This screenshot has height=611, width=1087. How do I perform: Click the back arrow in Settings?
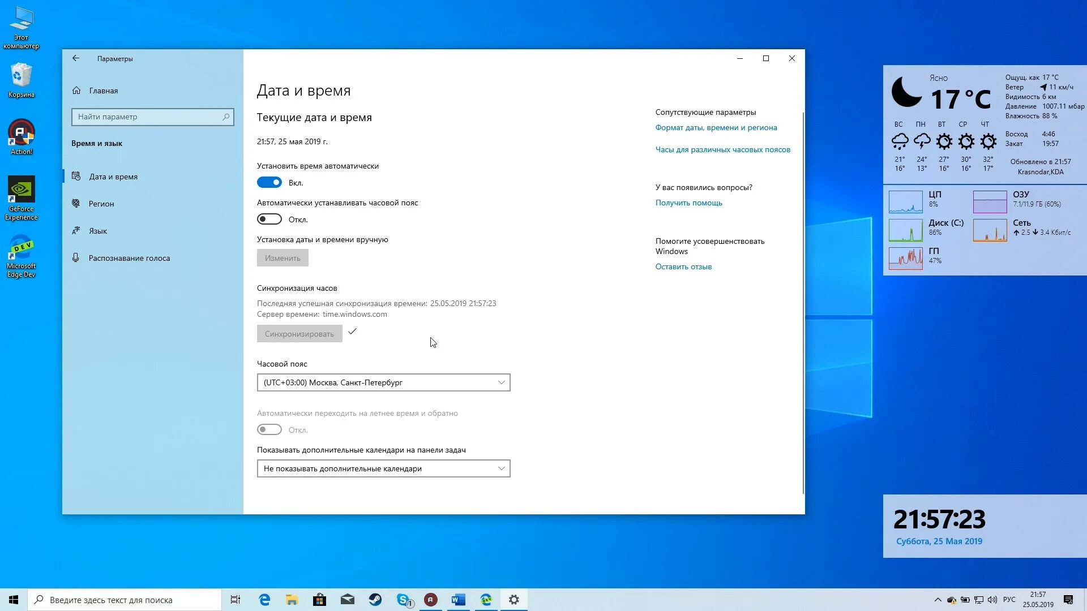[x=76, y=58]
